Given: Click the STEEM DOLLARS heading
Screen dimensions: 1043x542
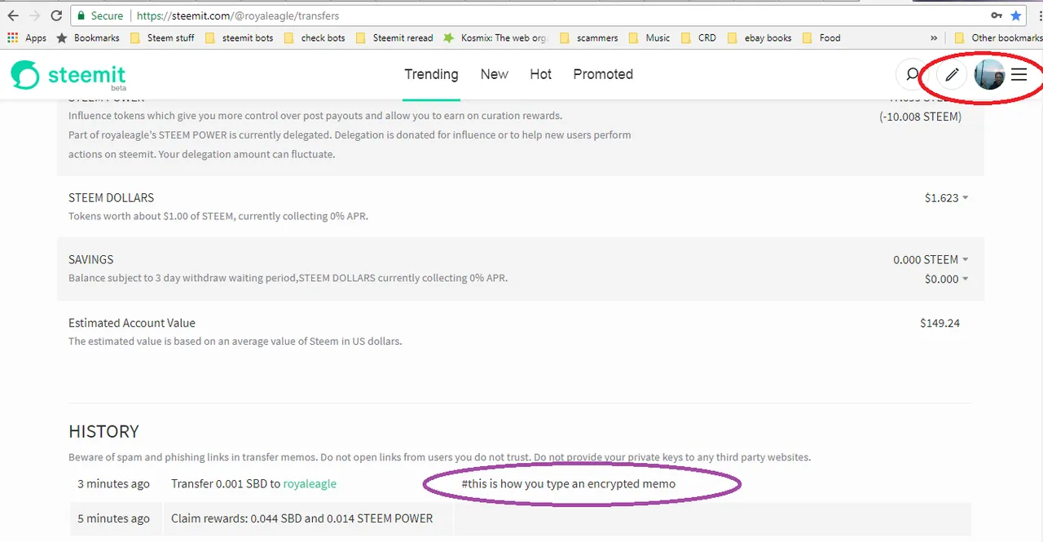Looking at the screenshot, I should pyautogui.click(x=111, y=198).
